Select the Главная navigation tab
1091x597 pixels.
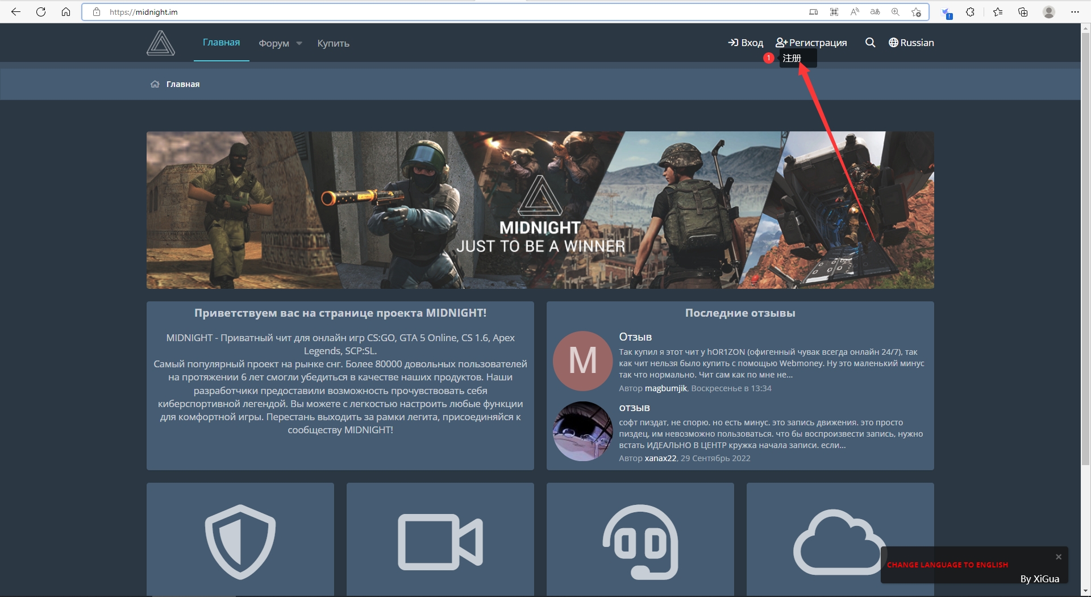[221, 43]
